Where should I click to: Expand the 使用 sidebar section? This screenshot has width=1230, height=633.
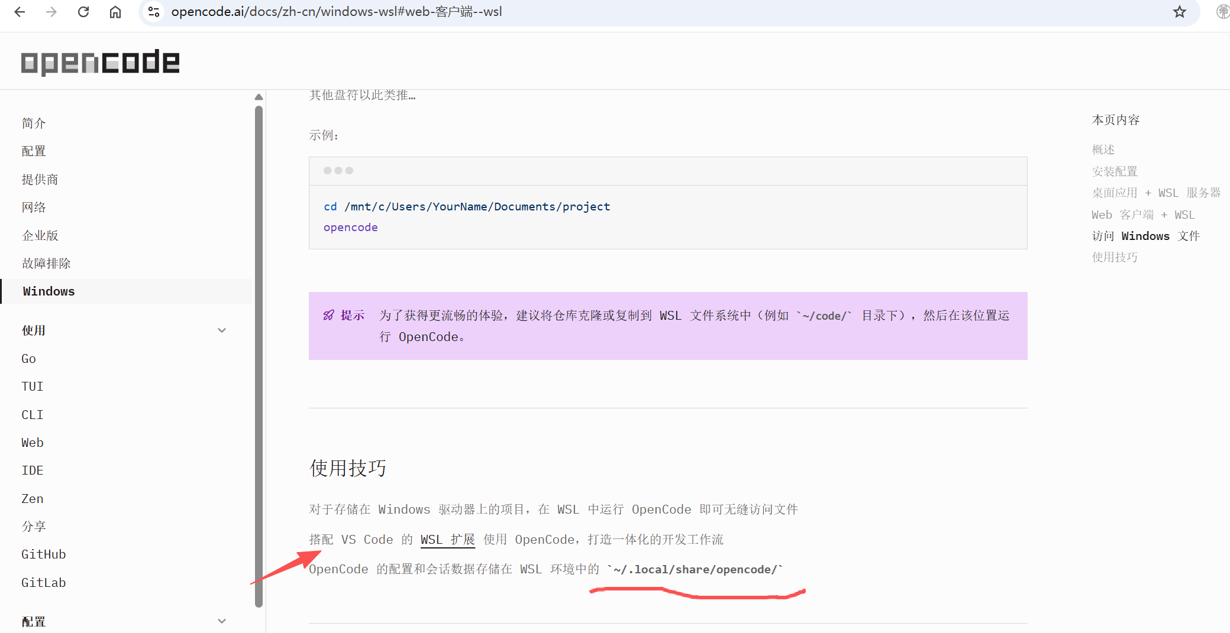point(221,330)
